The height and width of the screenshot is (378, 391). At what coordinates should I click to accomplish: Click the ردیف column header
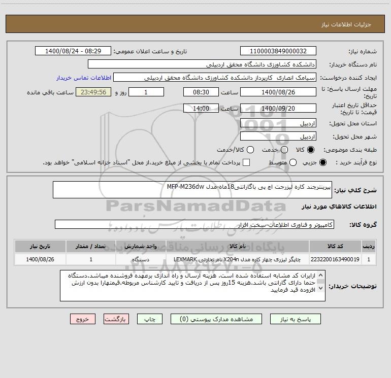click(369, 246)
